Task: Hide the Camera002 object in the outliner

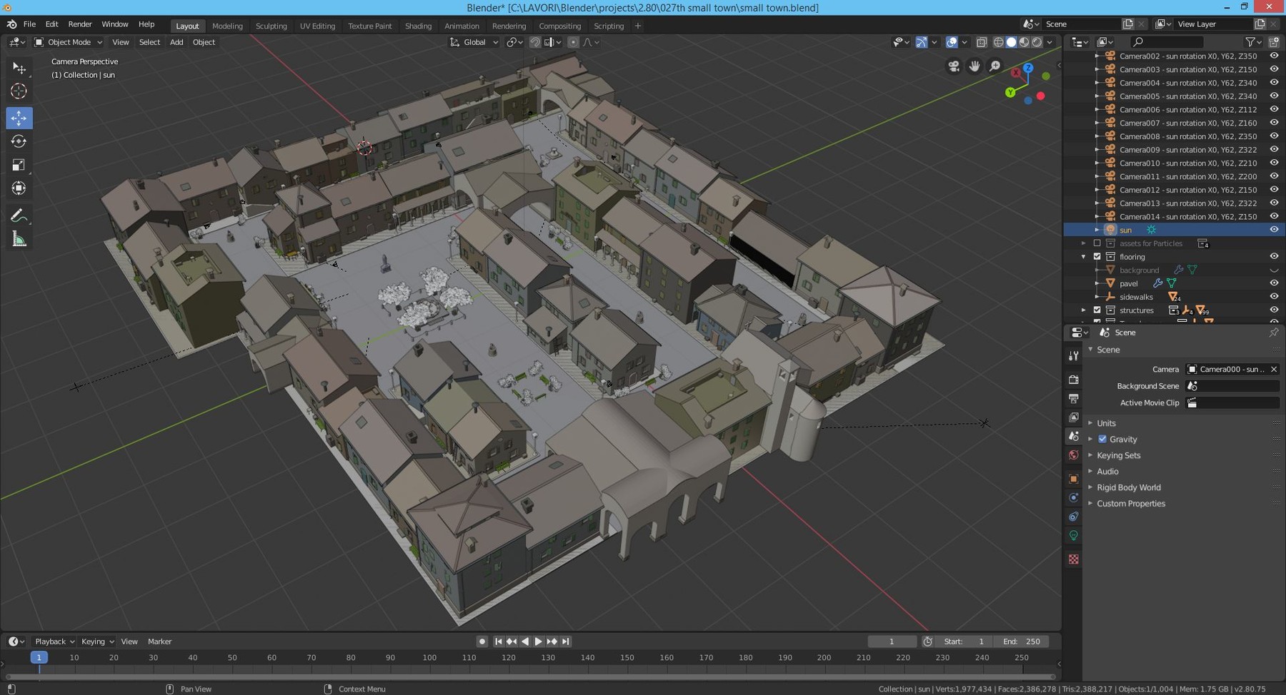Action: pos(1275,56)
